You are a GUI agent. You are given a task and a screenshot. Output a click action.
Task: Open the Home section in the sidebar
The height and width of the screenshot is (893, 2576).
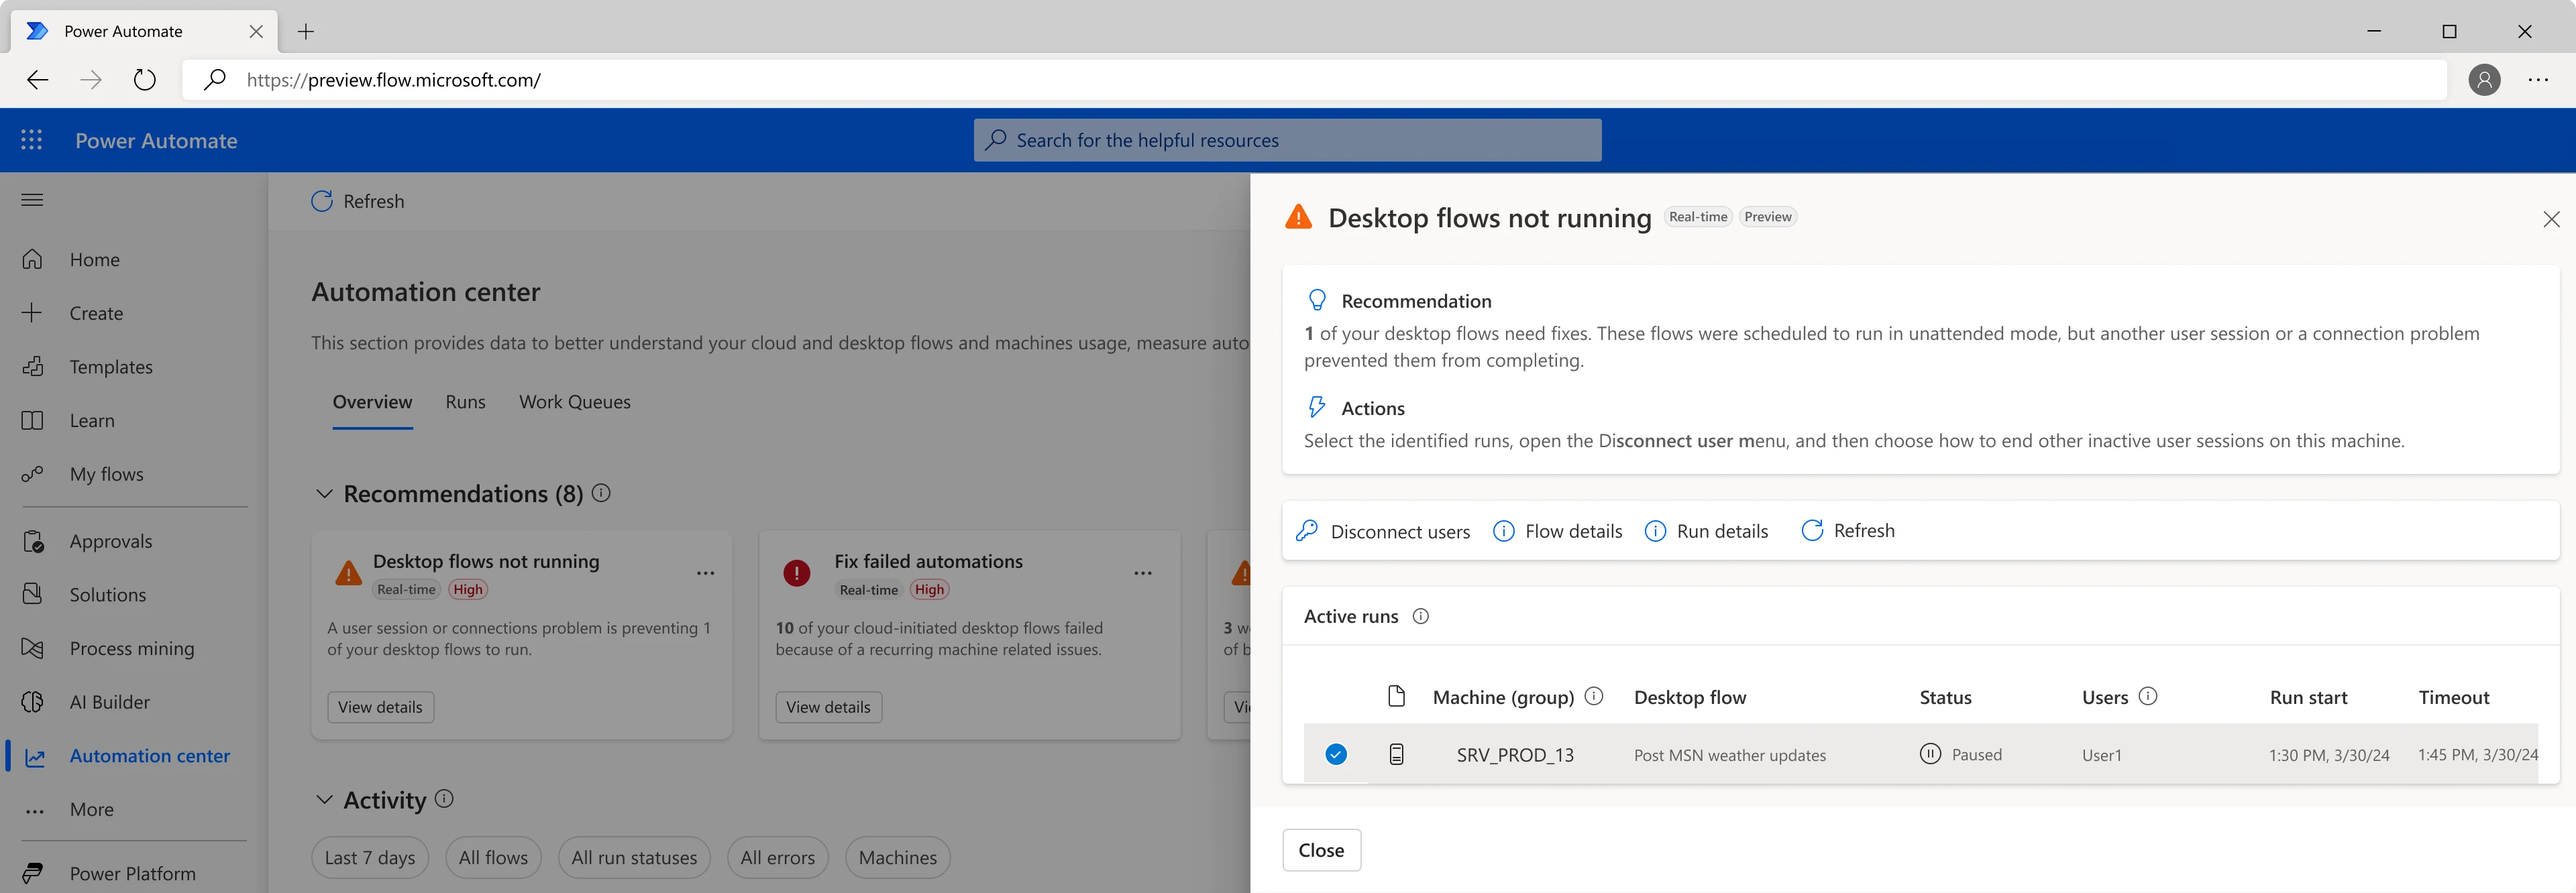click(94, 259)
